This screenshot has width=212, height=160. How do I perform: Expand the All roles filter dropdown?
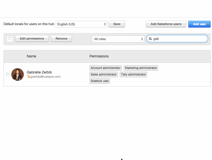coord(118,39)
